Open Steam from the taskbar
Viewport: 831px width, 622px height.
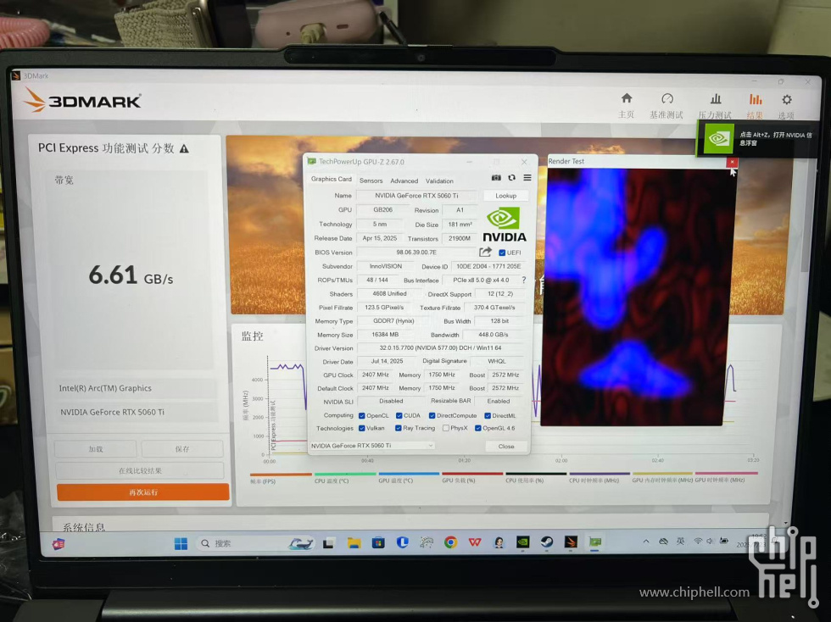pyautogui.click(x=546, y=542)
